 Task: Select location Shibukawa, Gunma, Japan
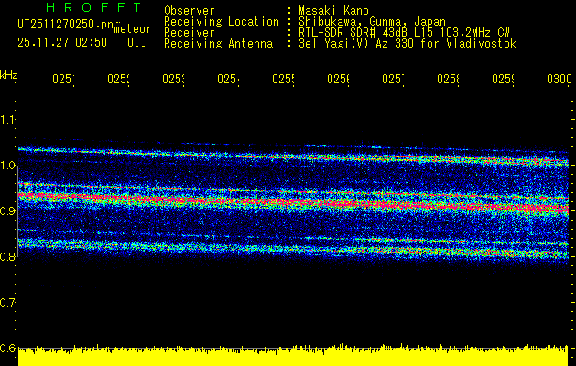[372, 22]
